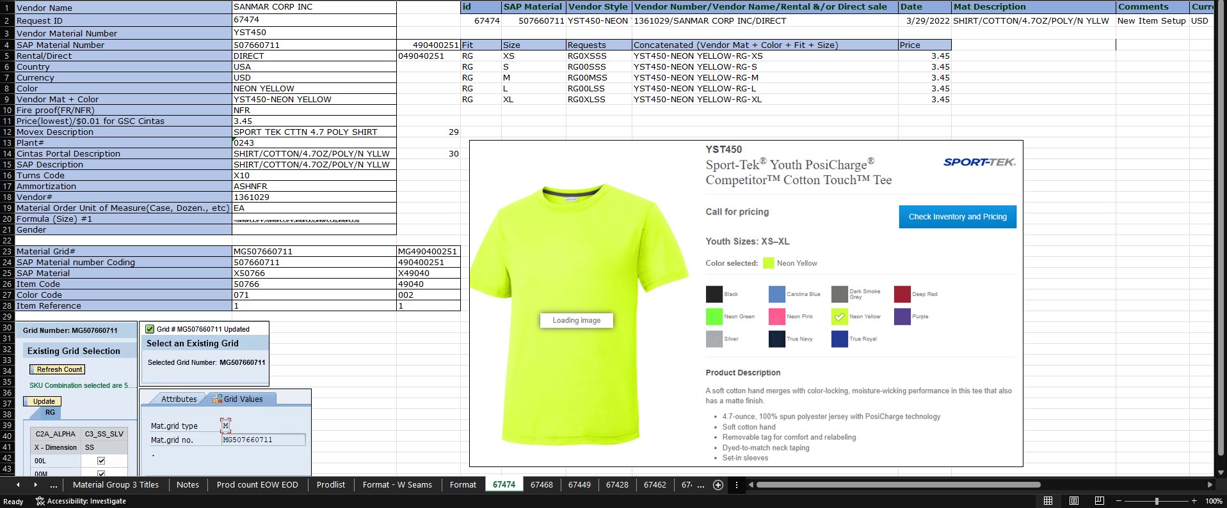Open the Notes sheet tab

(188, 485)
